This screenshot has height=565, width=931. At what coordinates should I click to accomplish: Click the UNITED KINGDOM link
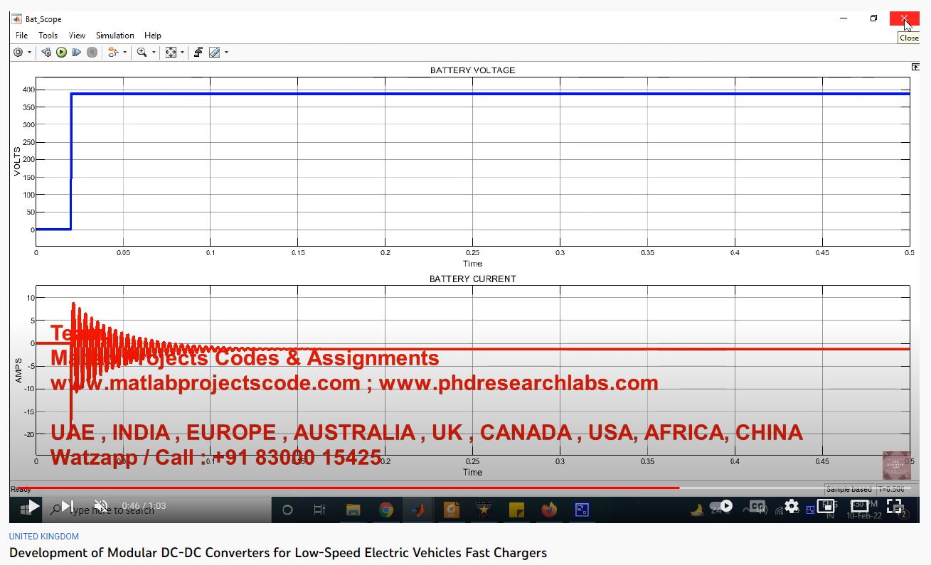tap(44, 537)
